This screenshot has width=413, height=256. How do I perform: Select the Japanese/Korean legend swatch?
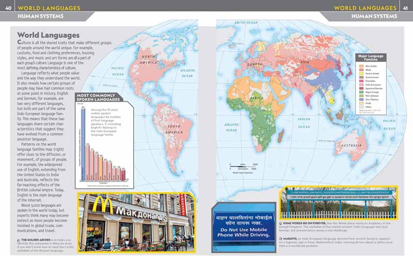361,88
